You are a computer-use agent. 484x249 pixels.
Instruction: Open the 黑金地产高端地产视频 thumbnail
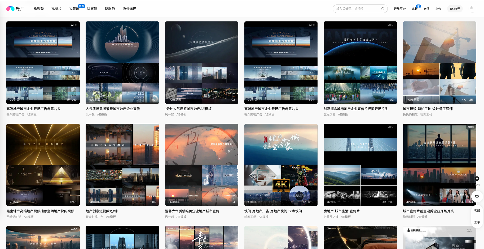tap(43, 165)
